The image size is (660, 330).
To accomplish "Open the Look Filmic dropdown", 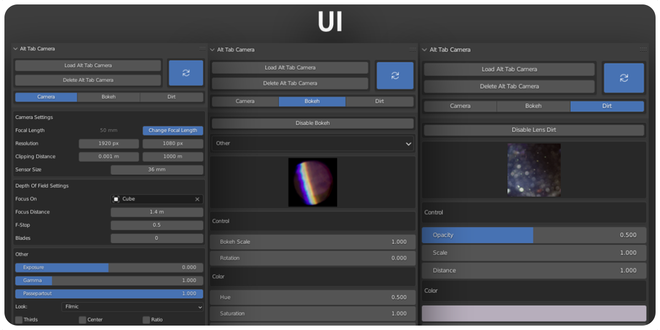I will (x=132, y=307).
